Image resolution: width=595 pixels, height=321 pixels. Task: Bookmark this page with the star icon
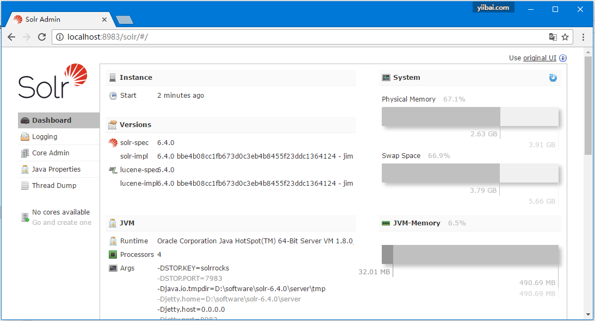(x=565, y=37)
